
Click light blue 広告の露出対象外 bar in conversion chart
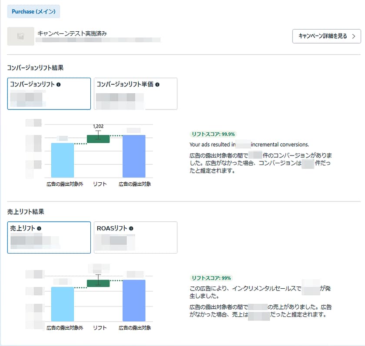pos(63,160)
